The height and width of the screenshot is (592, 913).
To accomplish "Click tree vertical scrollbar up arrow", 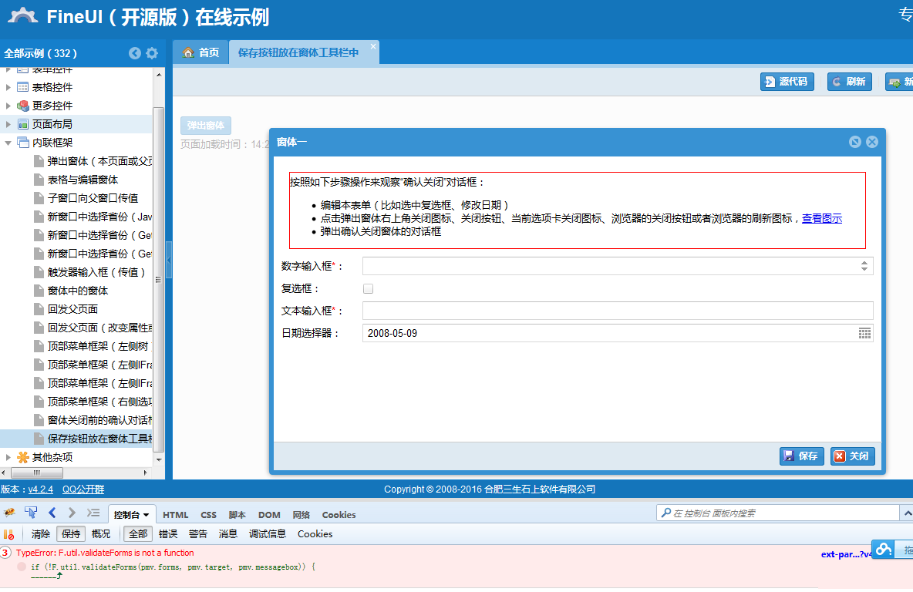I will pos(158,75).
